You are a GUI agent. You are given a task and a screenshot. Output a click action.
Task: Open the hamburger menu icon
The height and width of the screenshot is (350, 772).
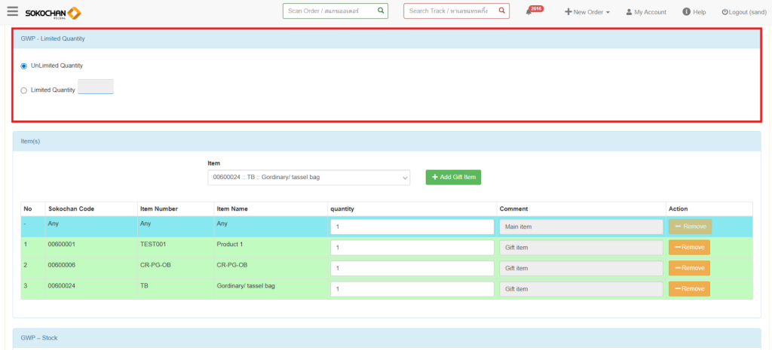(x=12, y=12)
